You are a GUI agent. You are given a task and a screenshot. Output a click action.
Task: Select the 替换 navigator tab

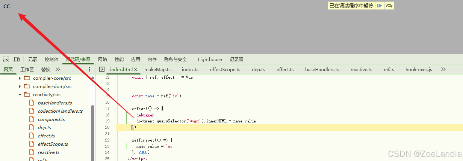pyautogui.click(x=46, y=69)
